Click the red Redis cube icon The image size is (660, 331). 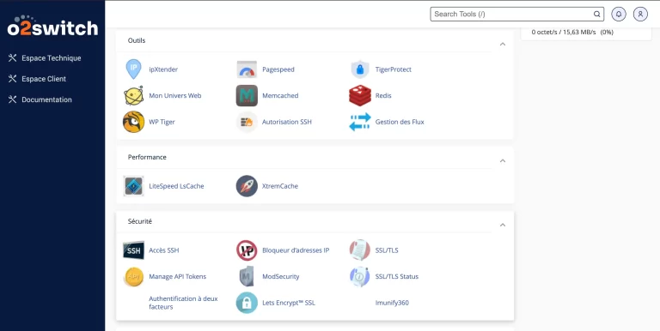360,96
